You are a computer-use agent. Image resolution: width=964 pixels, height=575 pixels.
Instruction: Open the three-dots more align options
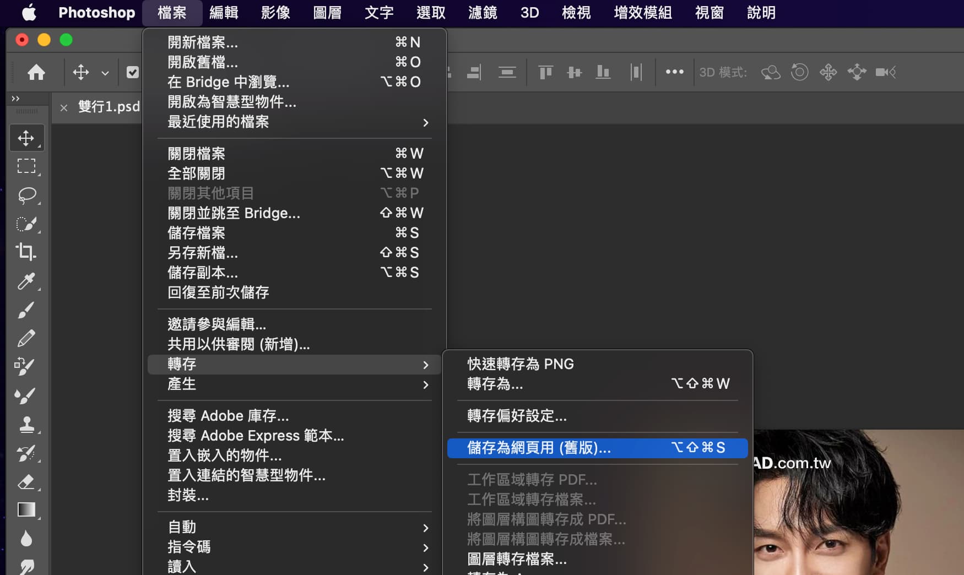click(x=674, y=72)
